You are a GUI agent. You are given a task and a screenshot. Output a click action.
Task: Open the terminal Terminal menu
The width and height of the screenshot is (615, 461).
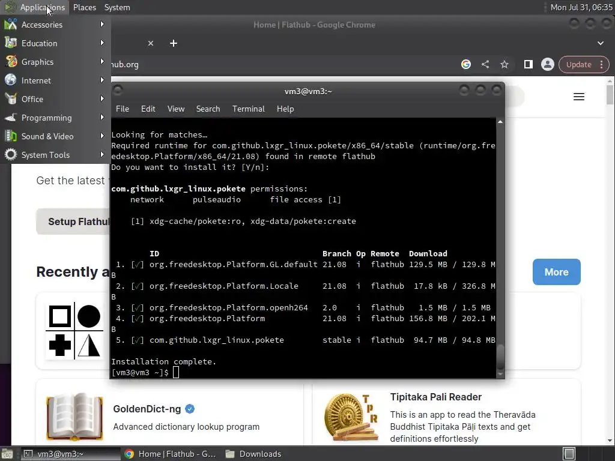coord(248,109)
